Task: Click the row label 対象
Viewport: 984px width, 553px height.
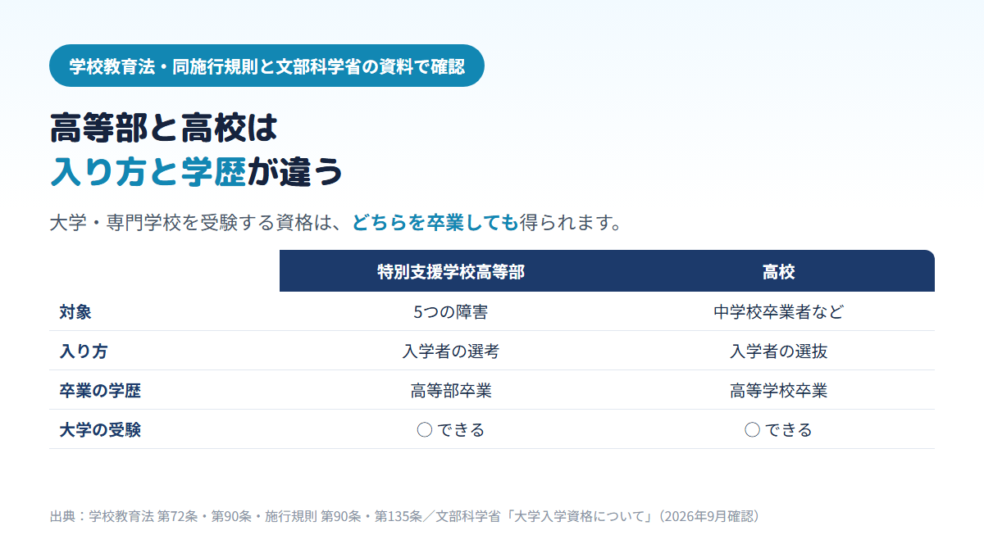Action: tap(75, 312)
